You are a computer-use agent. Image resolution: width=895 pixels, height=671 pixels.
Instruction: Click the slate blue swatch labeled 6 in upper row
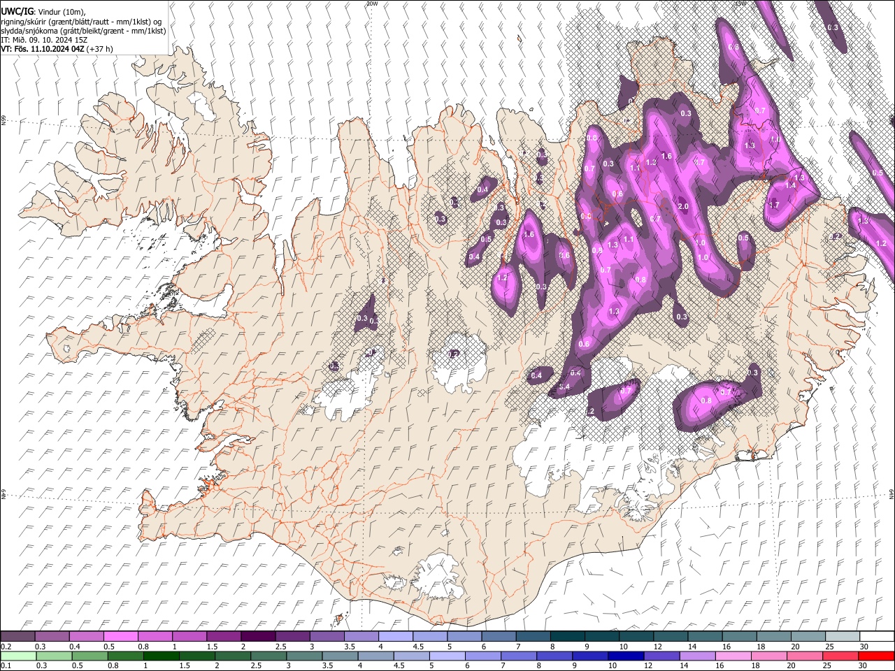click(x=499, y=636)
